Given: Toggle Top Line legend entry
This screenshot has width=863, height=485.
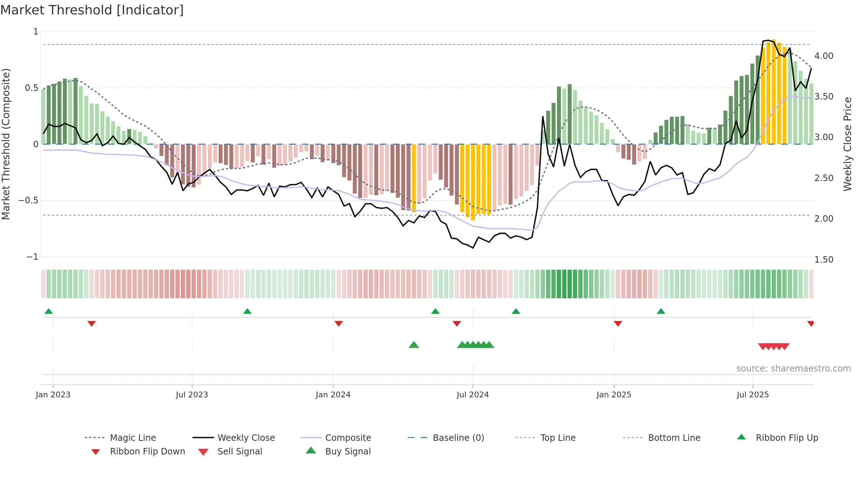Looking at the screenshot, I should (545, 438).
